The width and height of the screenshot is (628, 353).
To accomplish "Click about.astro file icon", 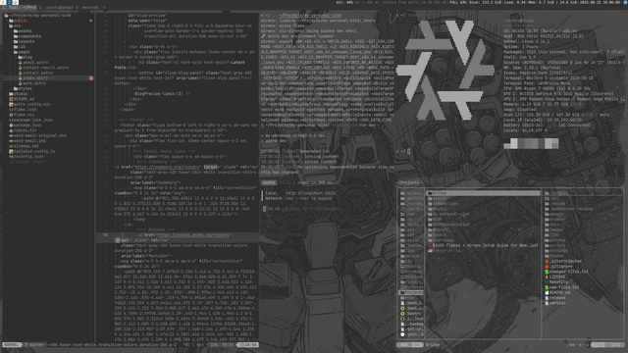I will tap(20, 63).
